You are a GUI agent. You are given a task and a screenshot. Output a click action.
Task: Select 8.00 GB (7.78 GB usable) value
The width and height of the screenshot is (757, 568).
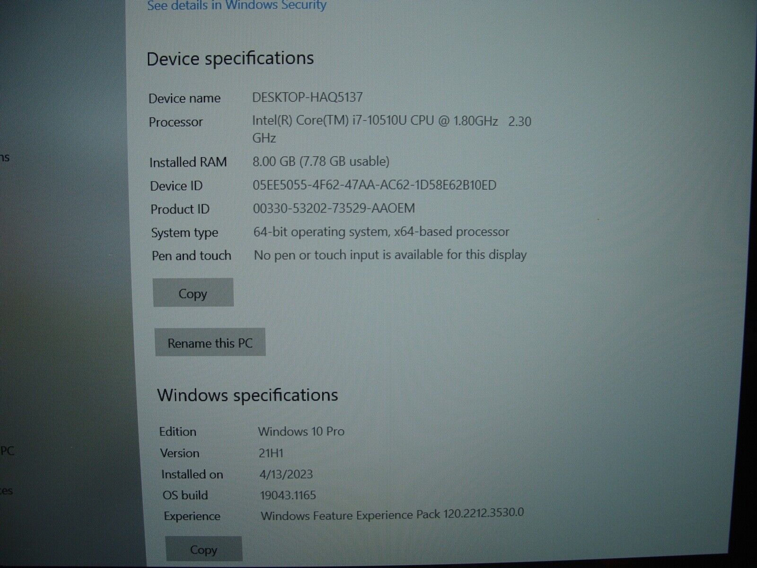tap(321, 161)
